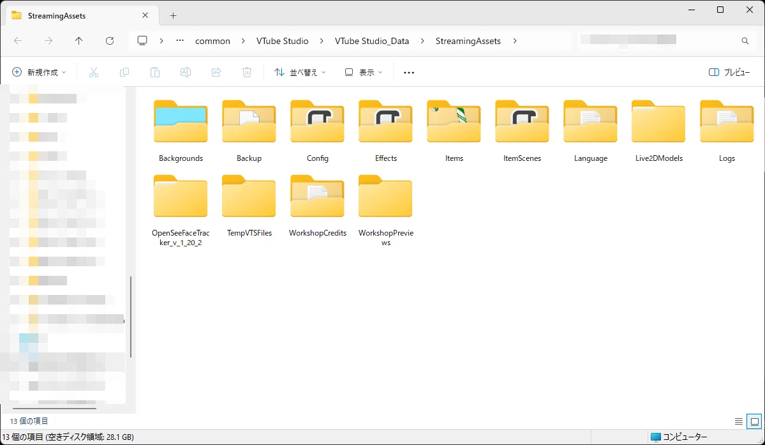The width and height of the screenshot is (765, 445).
Task: Open the 表示 view dropdown
Action: [364, 72]
